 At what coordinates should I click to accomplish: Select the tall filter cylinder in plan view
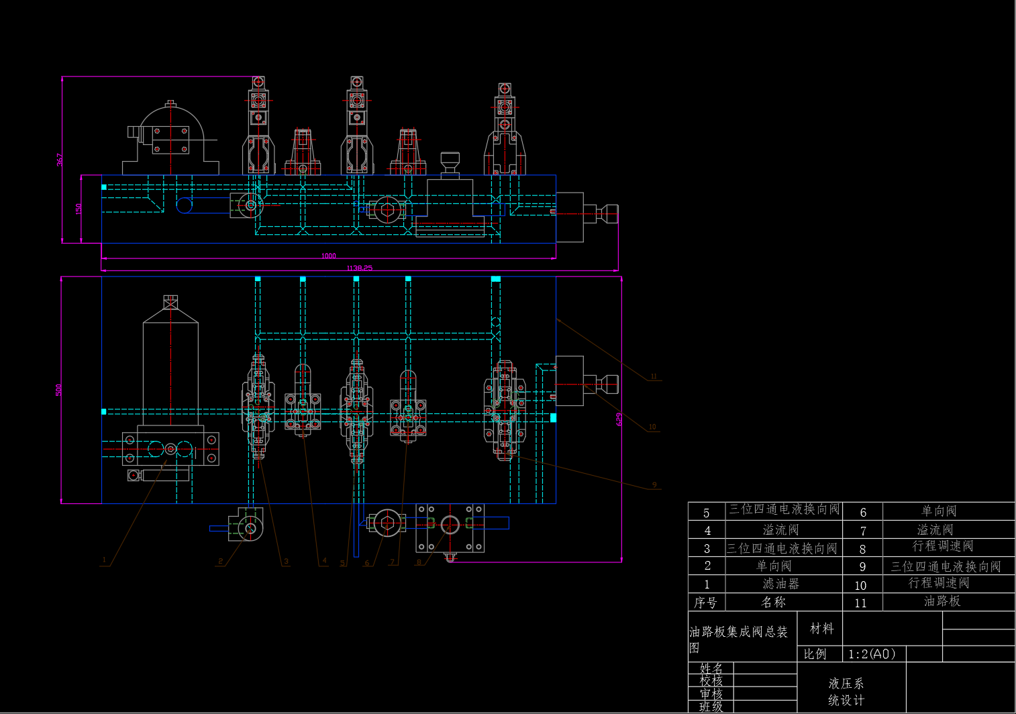coord(170,369)
